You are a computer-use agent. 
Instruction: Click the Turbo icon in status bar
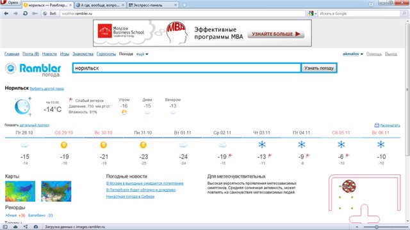click(x=36, y=227)
